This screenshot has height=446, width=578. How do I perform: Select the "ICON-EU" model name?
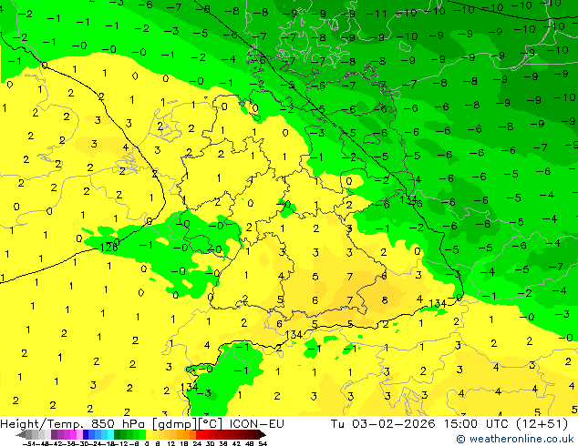256,424
